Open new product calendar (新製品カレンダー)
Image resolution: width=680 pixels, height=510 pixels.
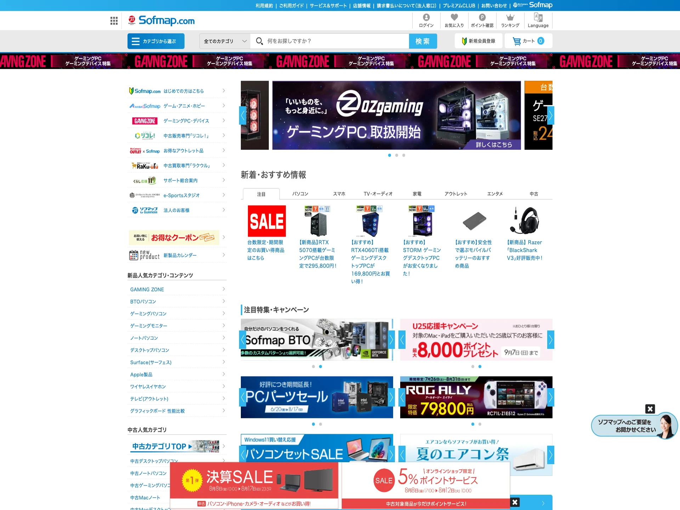coord(177,255)
